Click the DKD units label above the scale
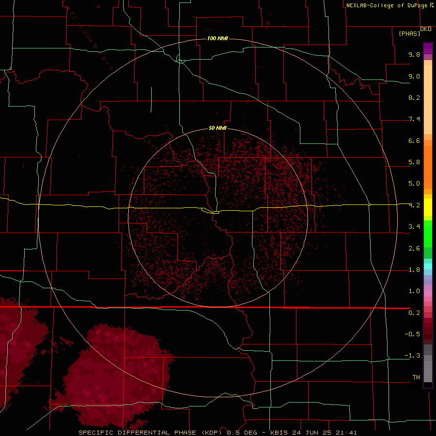Viewport: 436px width, 436px height. 426,29
